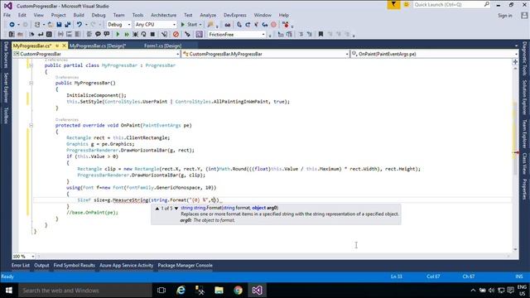The height and width of the screenshot is (298, 530).
Task: Open the Build menu
Action: (x=79, y=15)
